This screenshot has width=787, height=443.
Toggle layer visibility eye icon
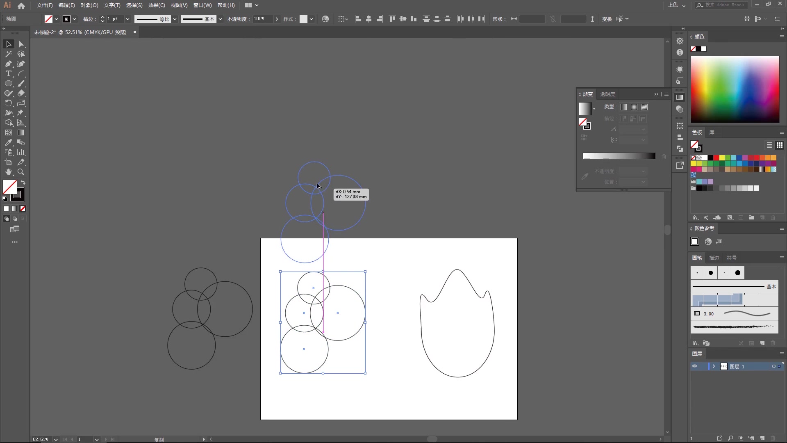tap(695, 366)
